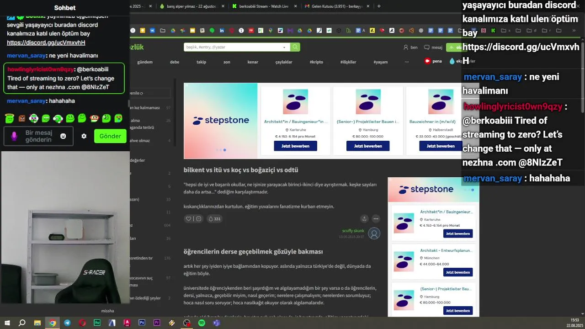Viewport: 585px width, 329px height.
Task: Open the LinkedIn bookmark icon
Action: [222, 31]
